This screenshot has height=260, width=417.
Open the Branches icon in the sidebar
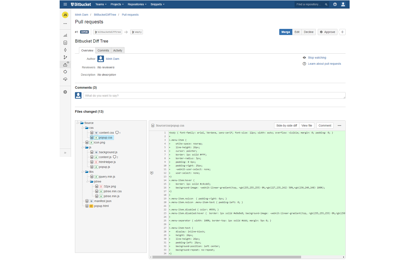(65, 57)
